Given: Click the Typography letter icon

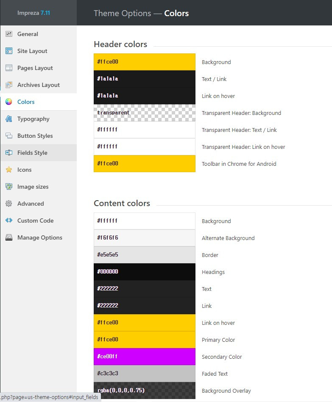Looking at the screenshot, I should (9, 119).
